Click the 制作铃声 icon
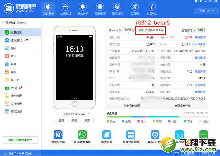The height and width of the screenshot is (156, 220). (x=107, y=134)
